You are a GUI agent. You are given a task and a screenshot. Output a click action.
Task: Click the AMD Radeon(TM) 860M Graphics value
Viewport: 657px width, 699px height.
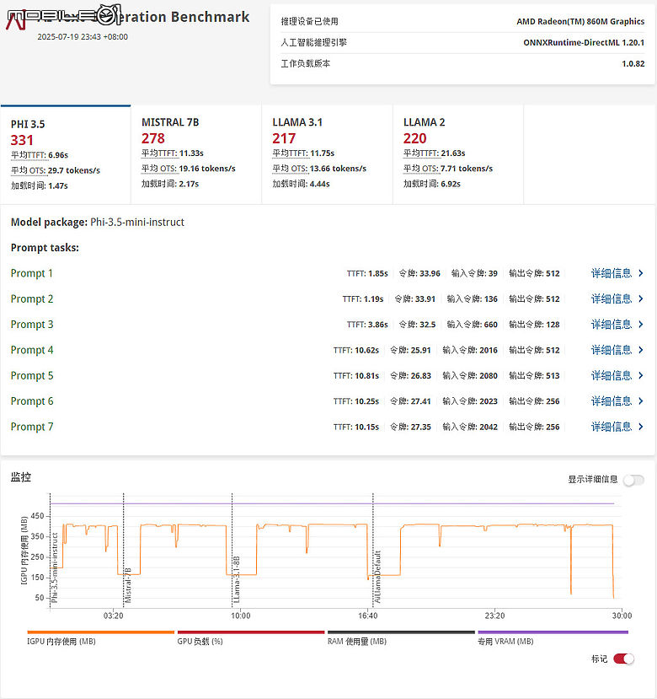[580, 21]
